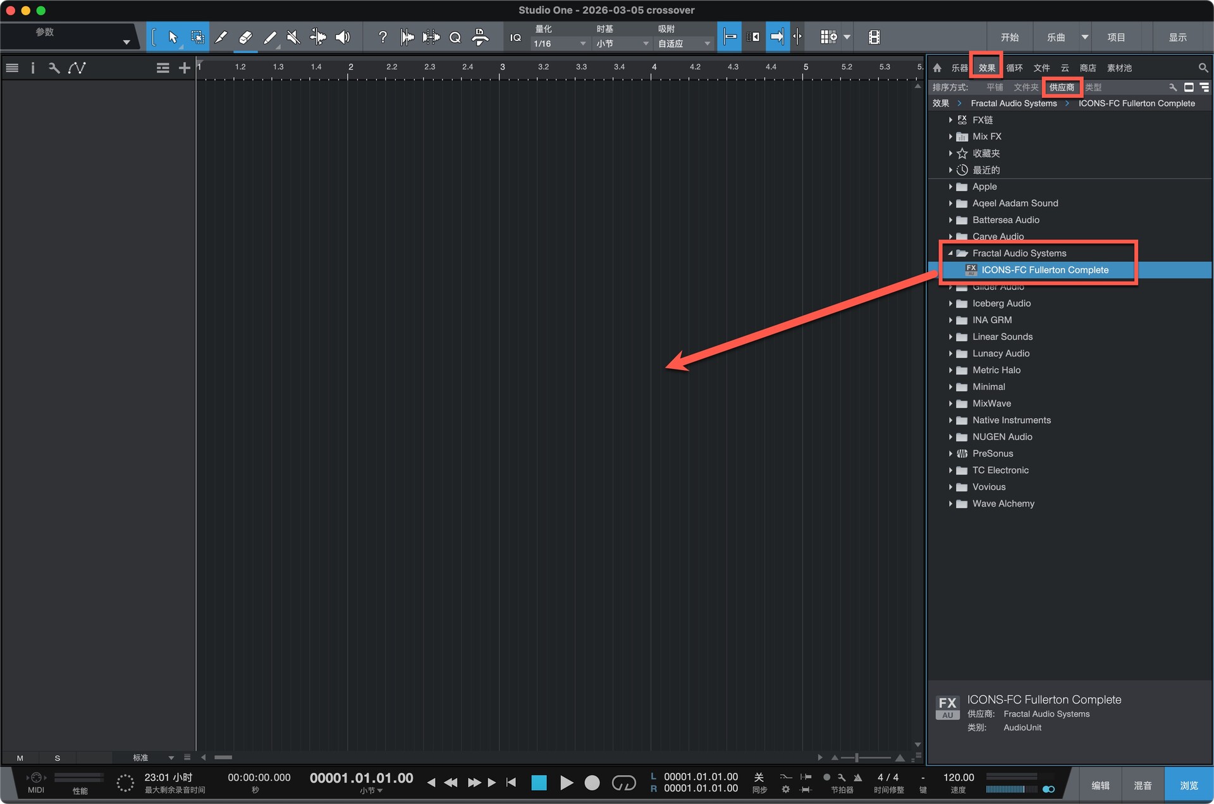Select the Listen speaker tool
Image resolution: width=1214 pixels, height=804 pixels.
343,37
